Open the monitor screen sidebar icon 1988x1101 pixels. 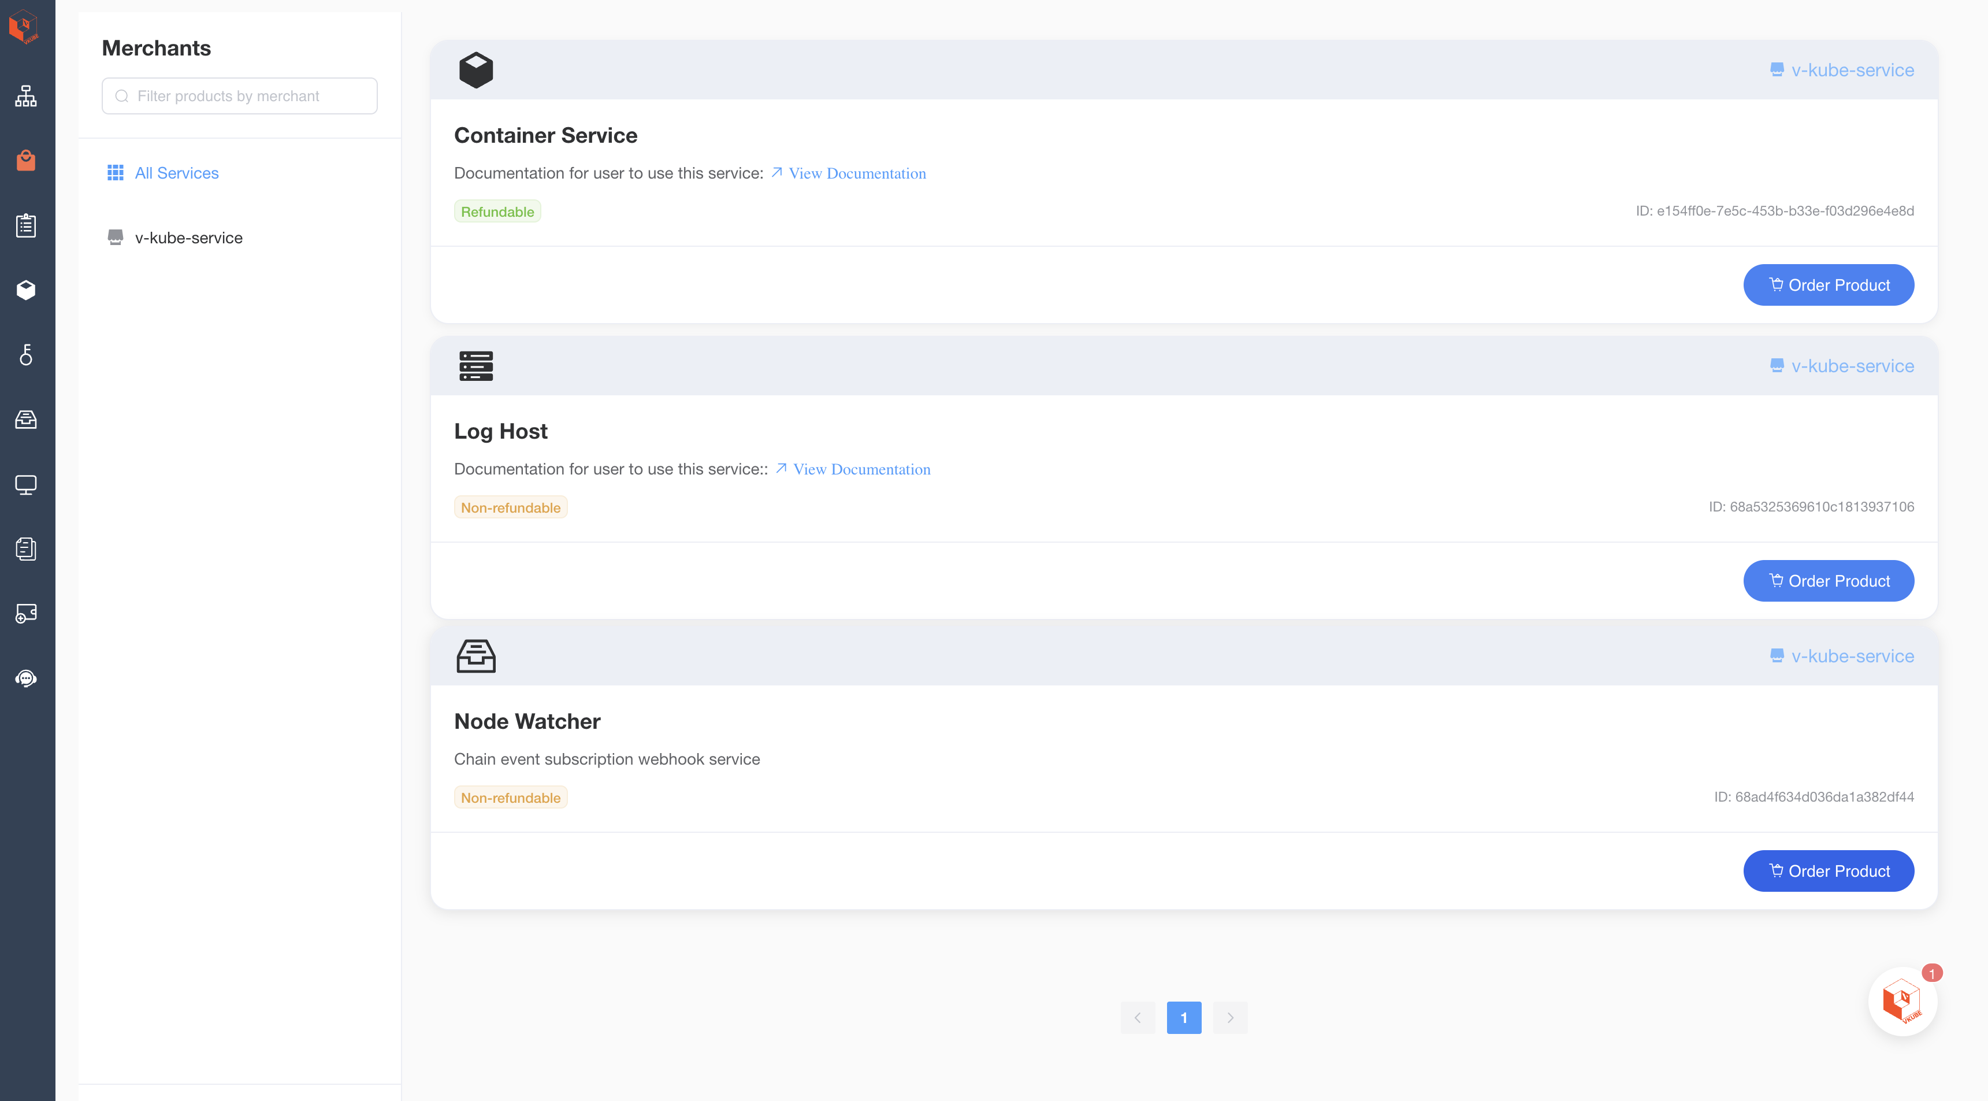coord(26,484)
